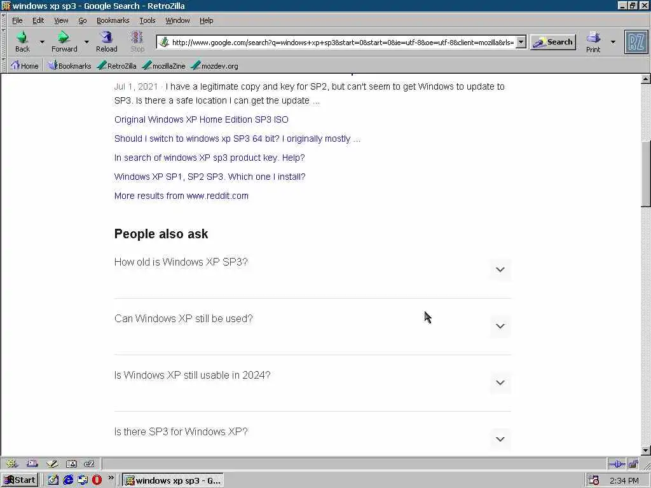Open the Tools menu

[x=147, y=20]
